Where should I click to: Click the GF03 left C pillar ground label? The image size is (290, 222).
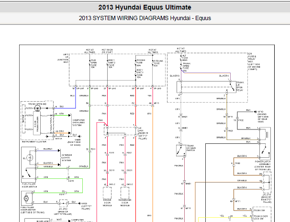coord(87,206)
